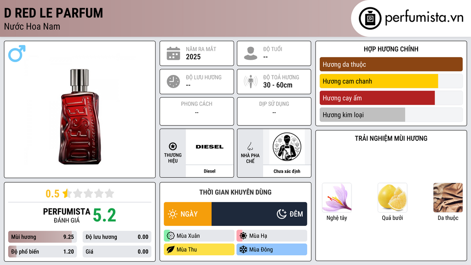Click the blue Mùa Đông season tile

click(272, 249)
